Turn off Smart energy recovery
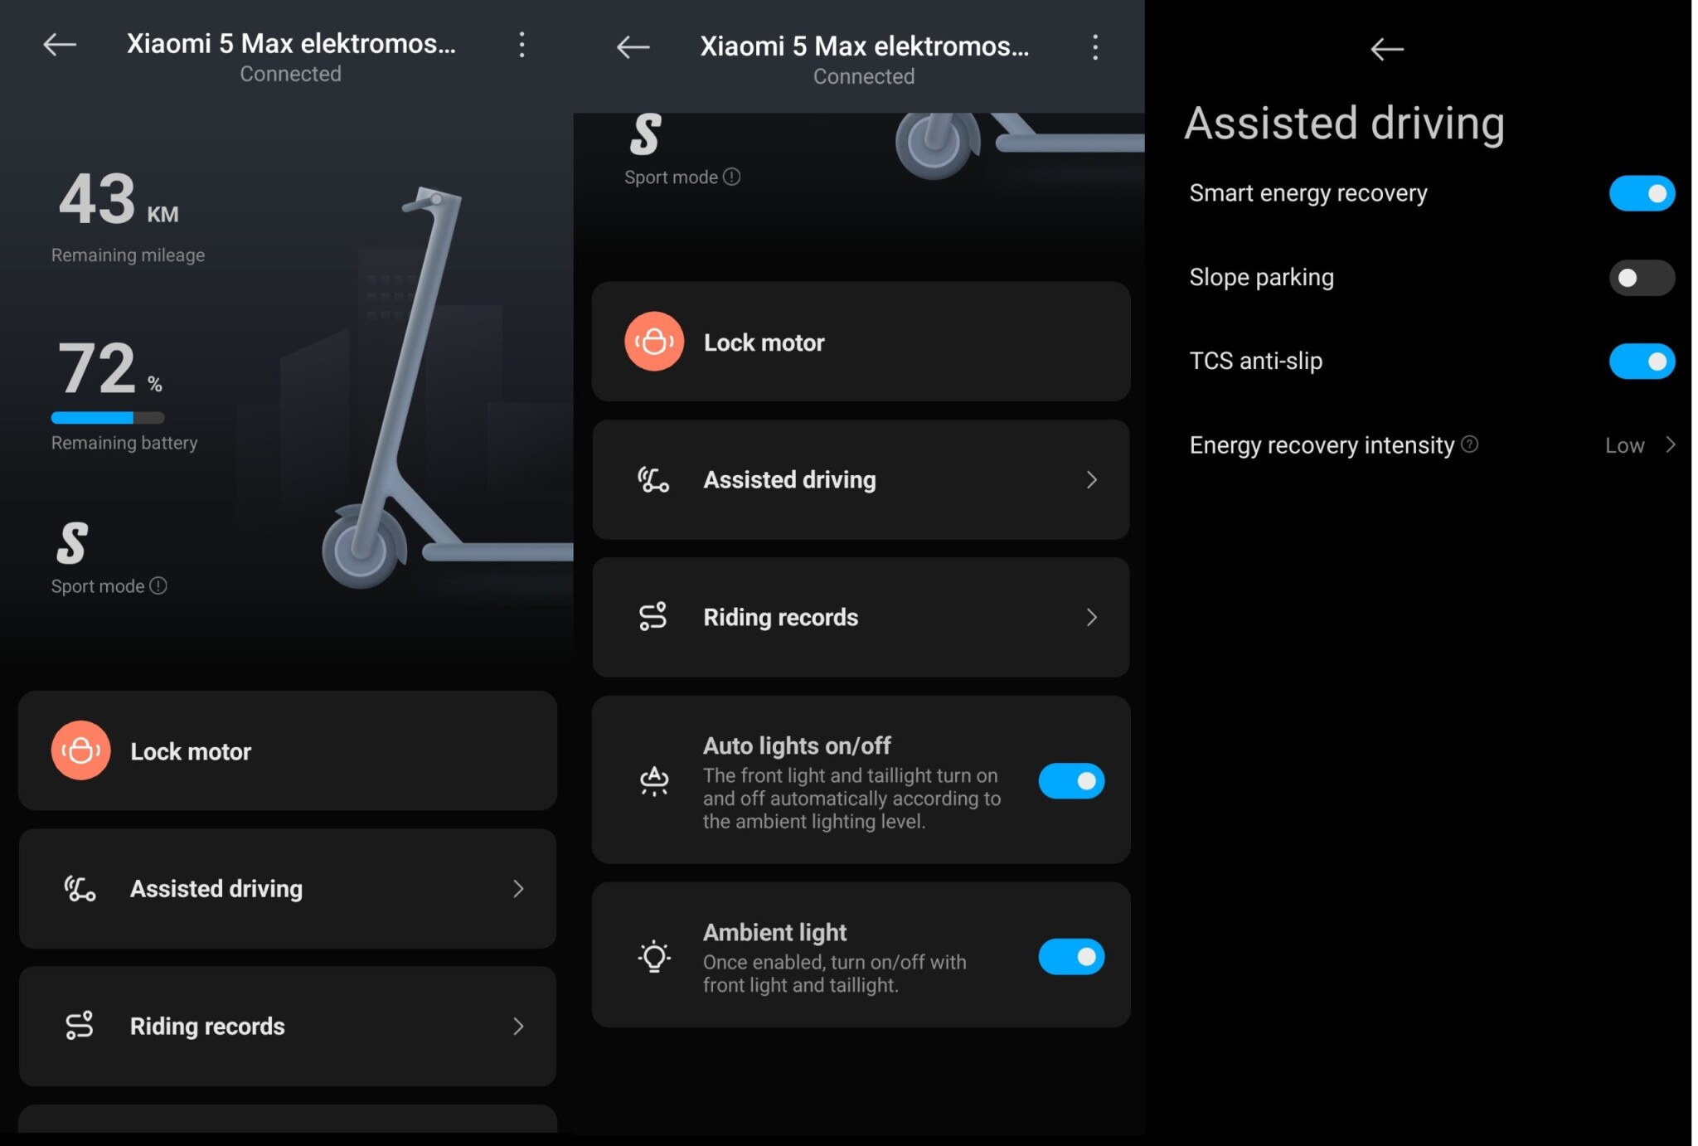The height and width of the screenshot is (1146, 1698). pyautogui.click(x=1642, y=193)
